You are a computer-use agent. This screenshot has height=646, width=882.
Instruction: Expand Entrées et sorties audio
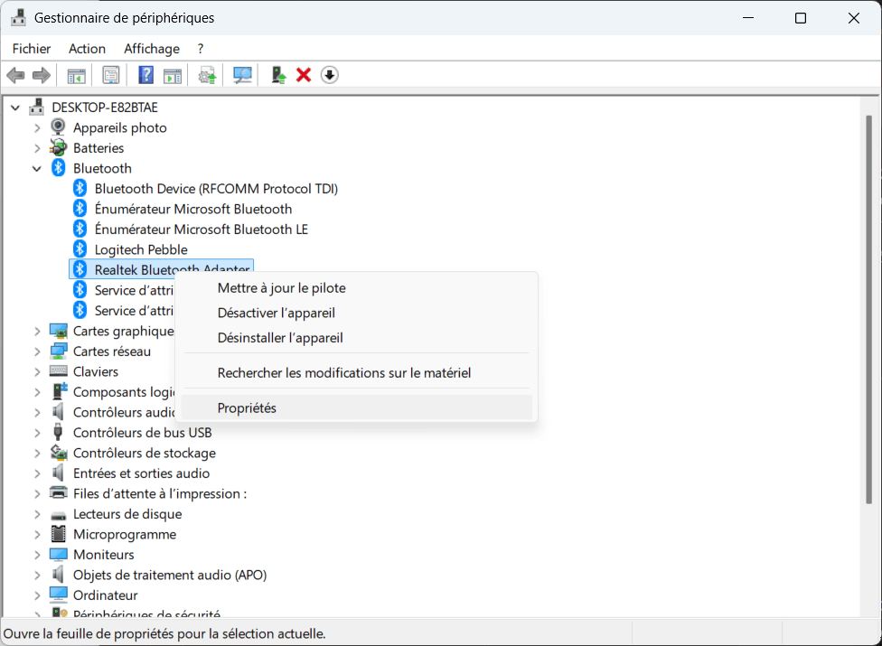click(37, 474)
